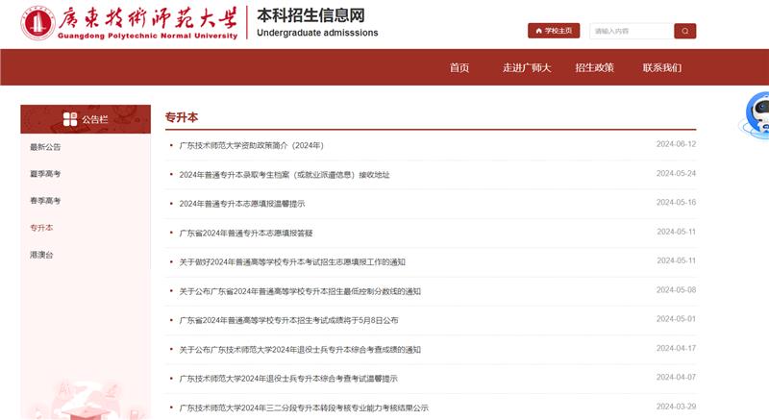Select 港澳台 in sidebar
The image size is (769, 420).
(x=41, y=255)
